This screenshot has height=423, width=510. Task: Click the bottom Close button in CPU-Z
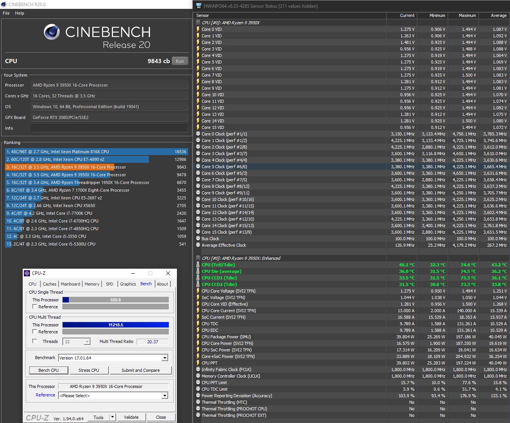coord(161,417)
